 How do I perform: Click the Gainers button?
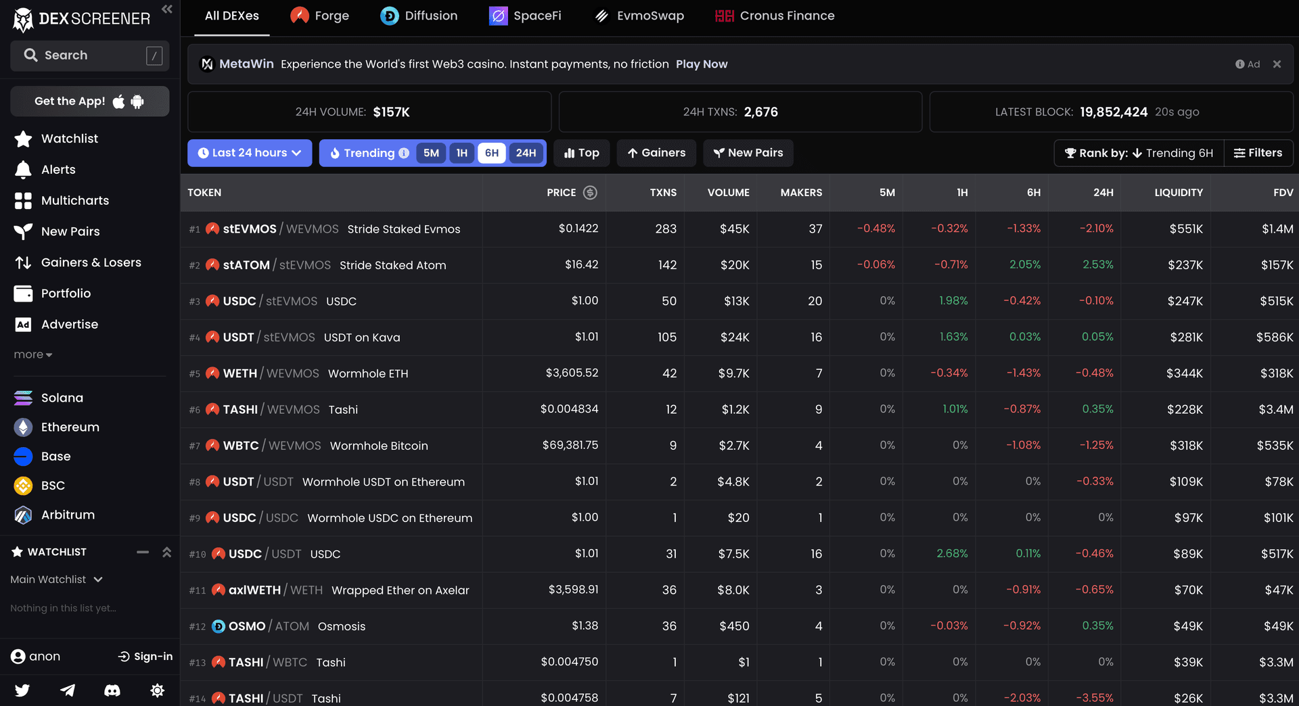tap(656, 153)
